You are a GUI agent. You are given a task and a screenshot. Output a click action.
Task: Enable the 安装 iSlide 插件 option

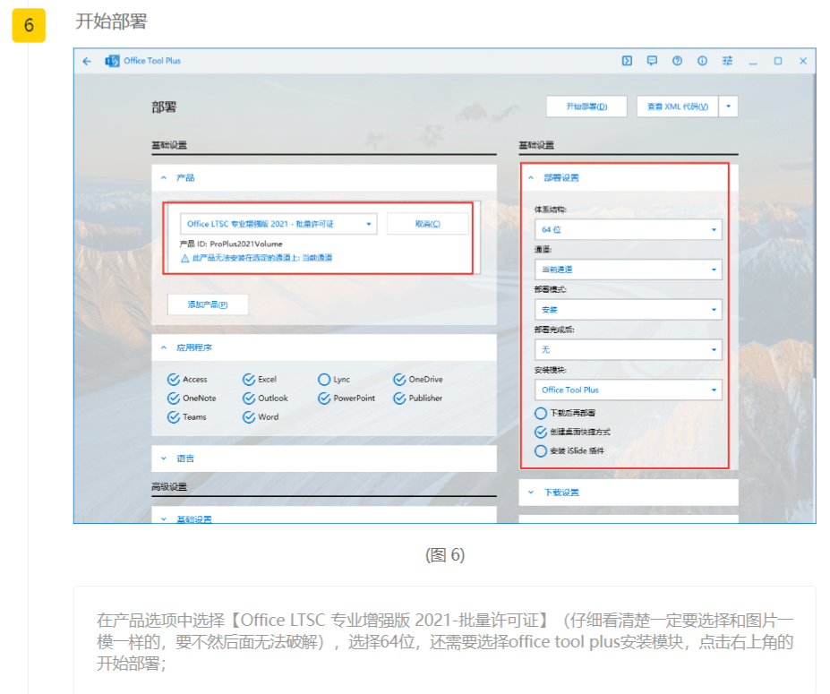point(541,451)
